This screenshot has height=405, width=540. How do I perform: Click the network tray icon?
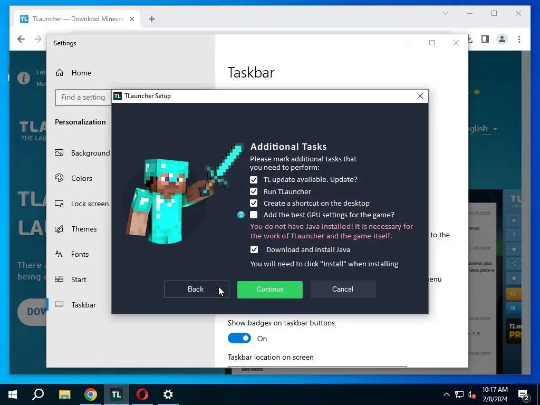coord(459,394)
